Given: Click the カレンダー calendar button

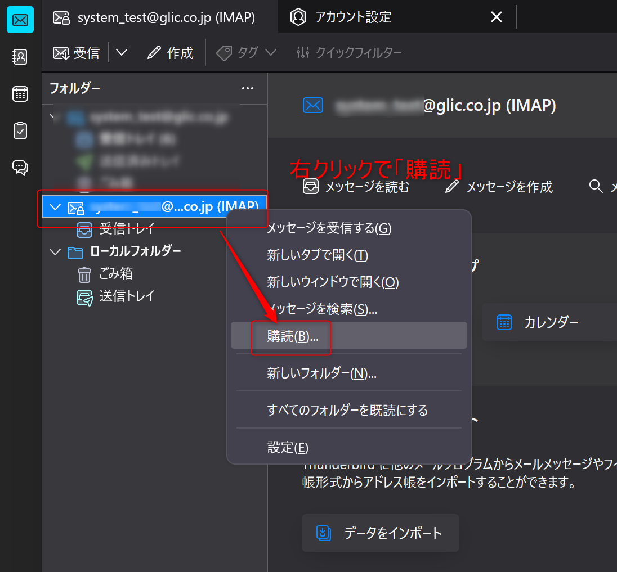Looking at the screenshot, I should point(551,322).
